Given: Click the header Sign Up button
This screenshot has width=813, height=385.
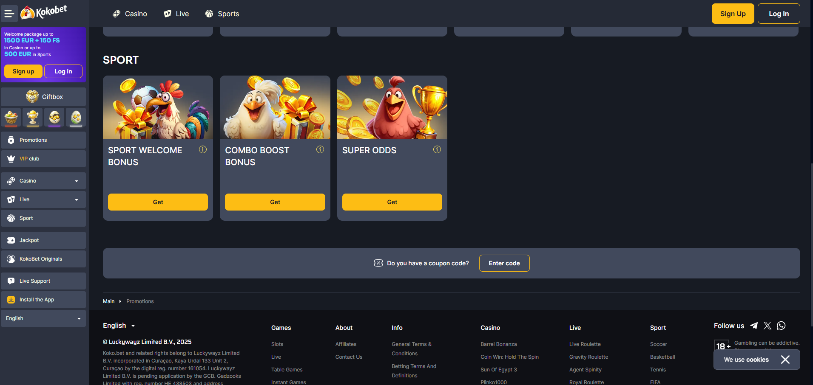Looking at the screenshot, I should coord(733,14).
